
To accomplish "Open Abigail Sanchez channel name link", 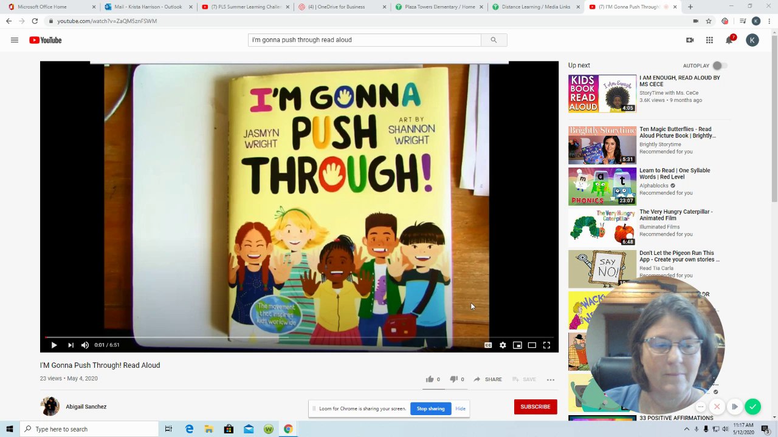I will (86, 407).
